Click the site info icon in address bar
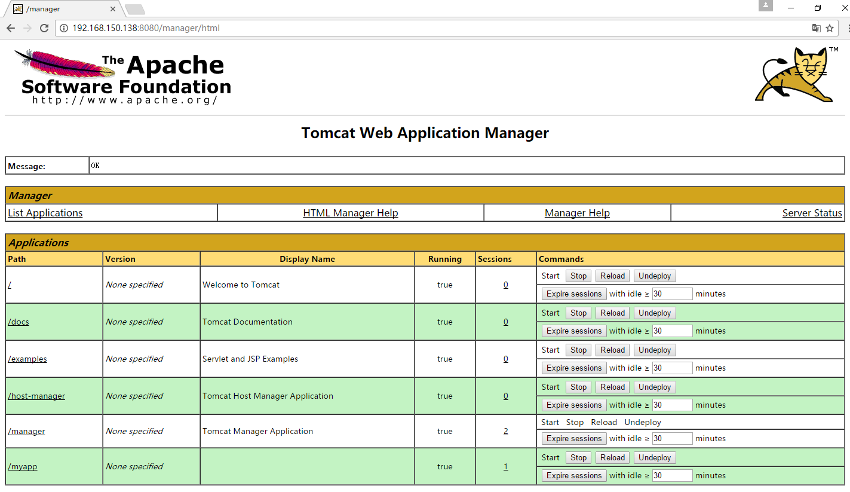 pyautogui.click(x=64, y=28)
